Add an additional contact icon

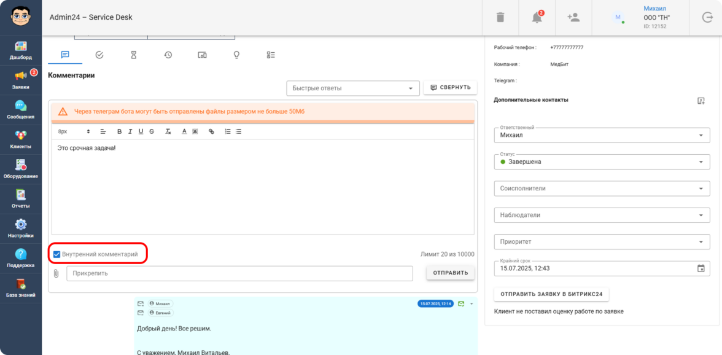tap(701, 100)
